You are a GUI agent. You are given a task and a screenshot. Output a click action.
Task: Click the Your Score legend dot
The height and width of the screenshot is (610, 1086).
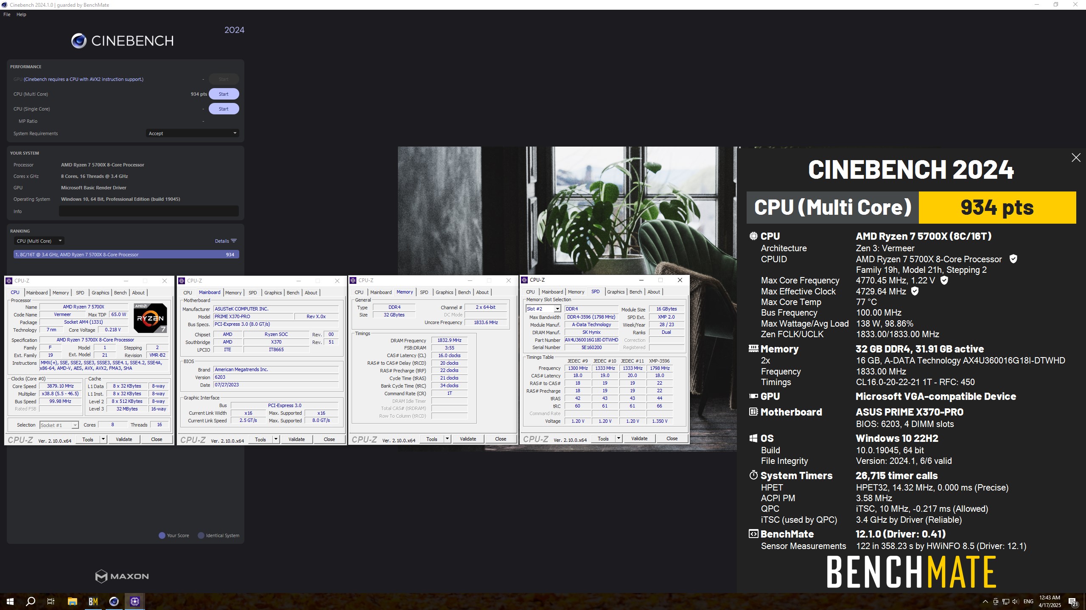[x=162, y=535]
